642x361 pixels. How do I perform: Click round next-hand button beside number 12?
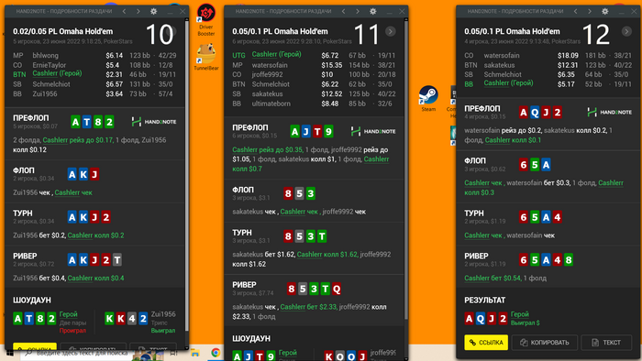coord(626,31)
